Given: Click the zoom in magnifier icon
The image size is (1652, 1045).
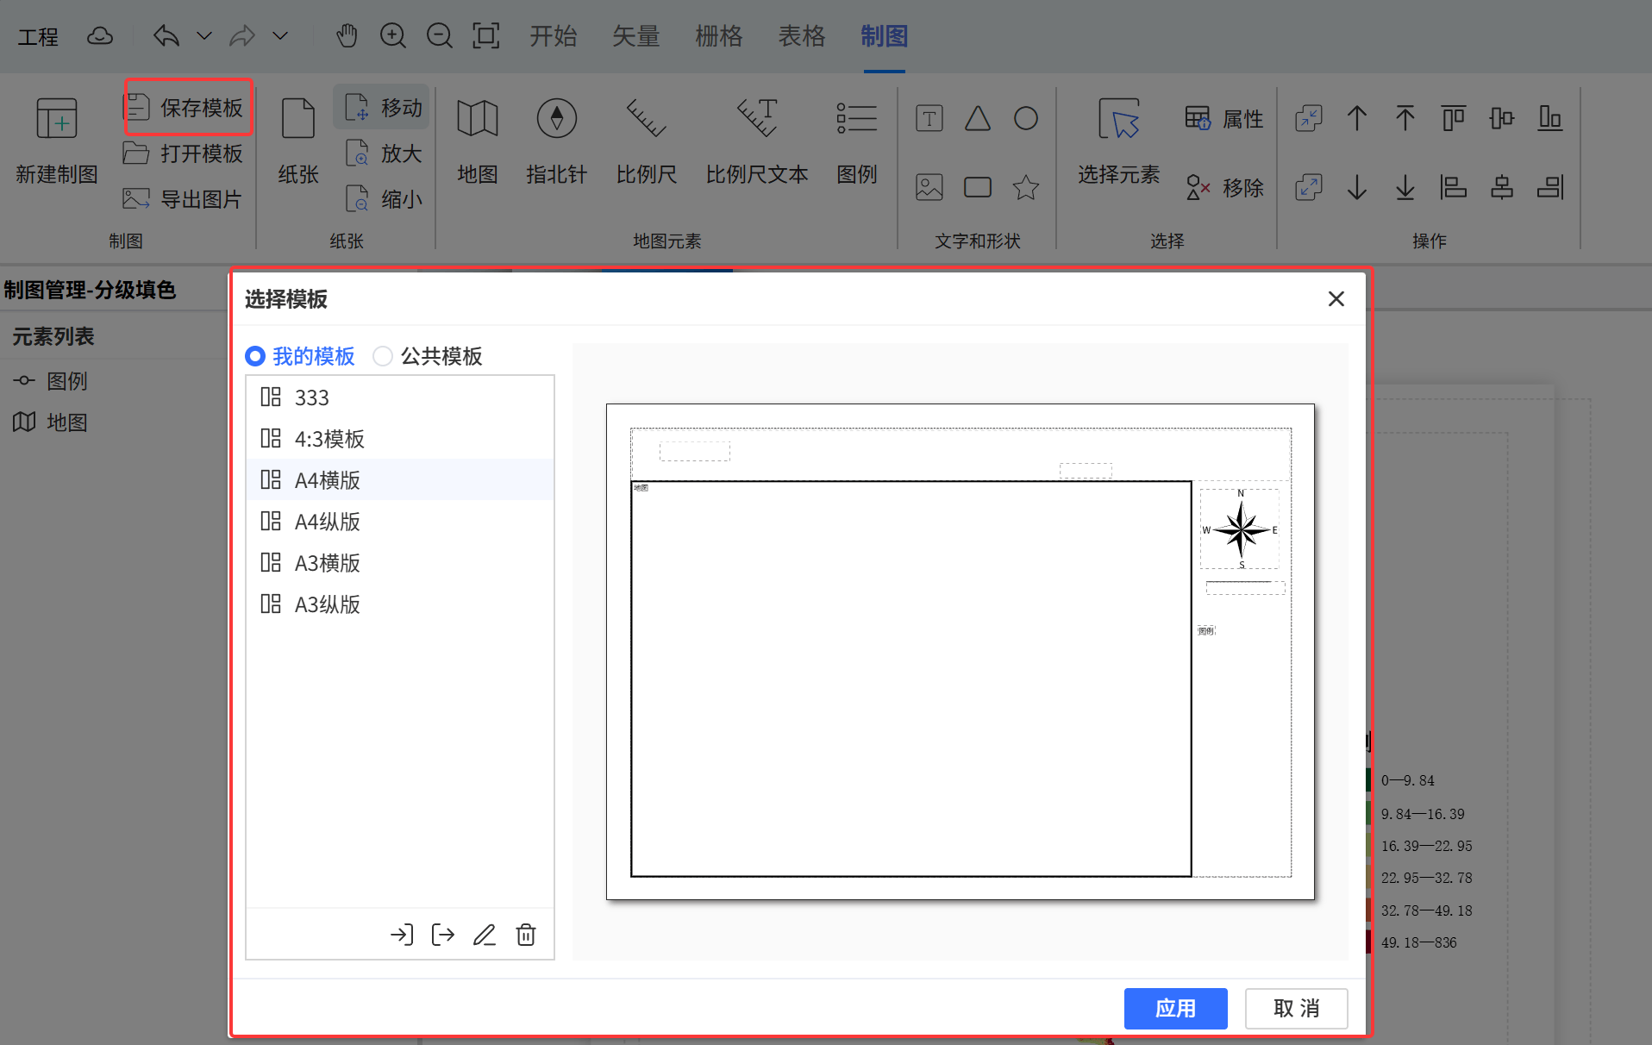Looking at the screenshot, I should pos(393,36).
